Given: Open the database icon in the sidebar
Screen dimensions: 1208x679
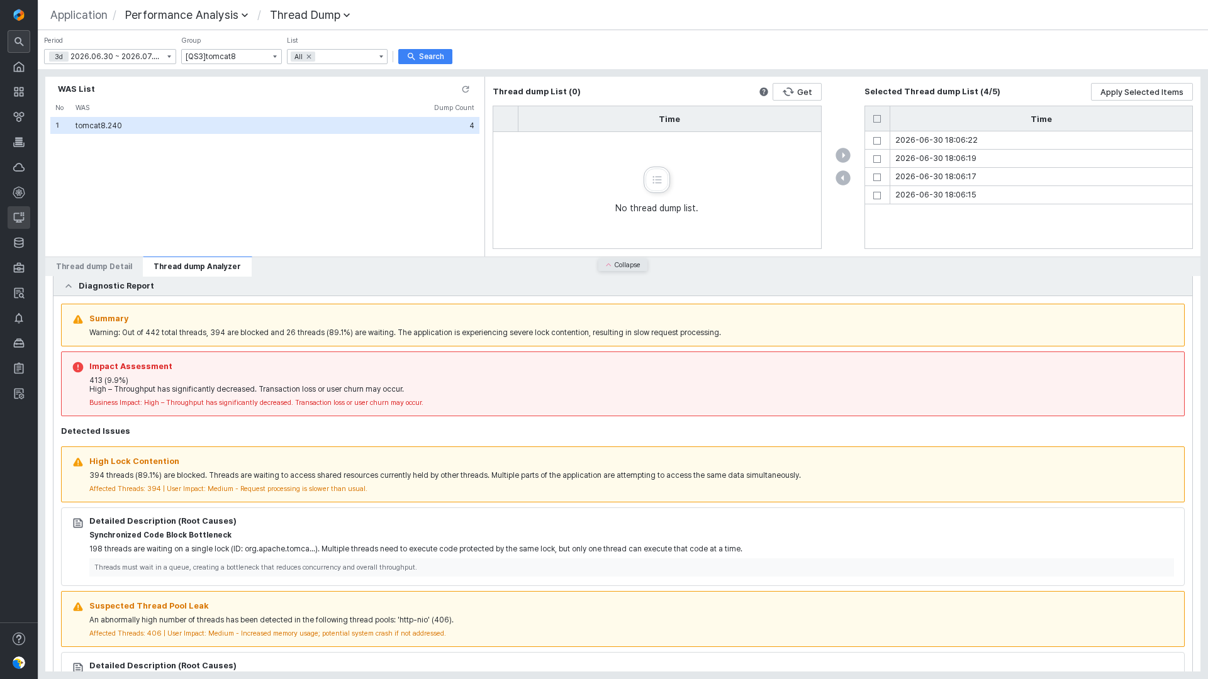Looking at the screenshot, I should 19,243.
